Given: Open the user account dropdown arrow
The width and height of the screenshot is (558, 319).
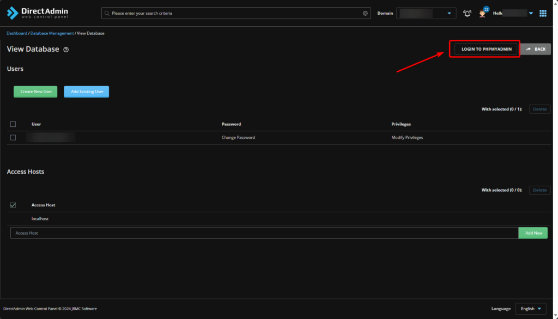Looking at the screenshot, I should coord(531,13).
